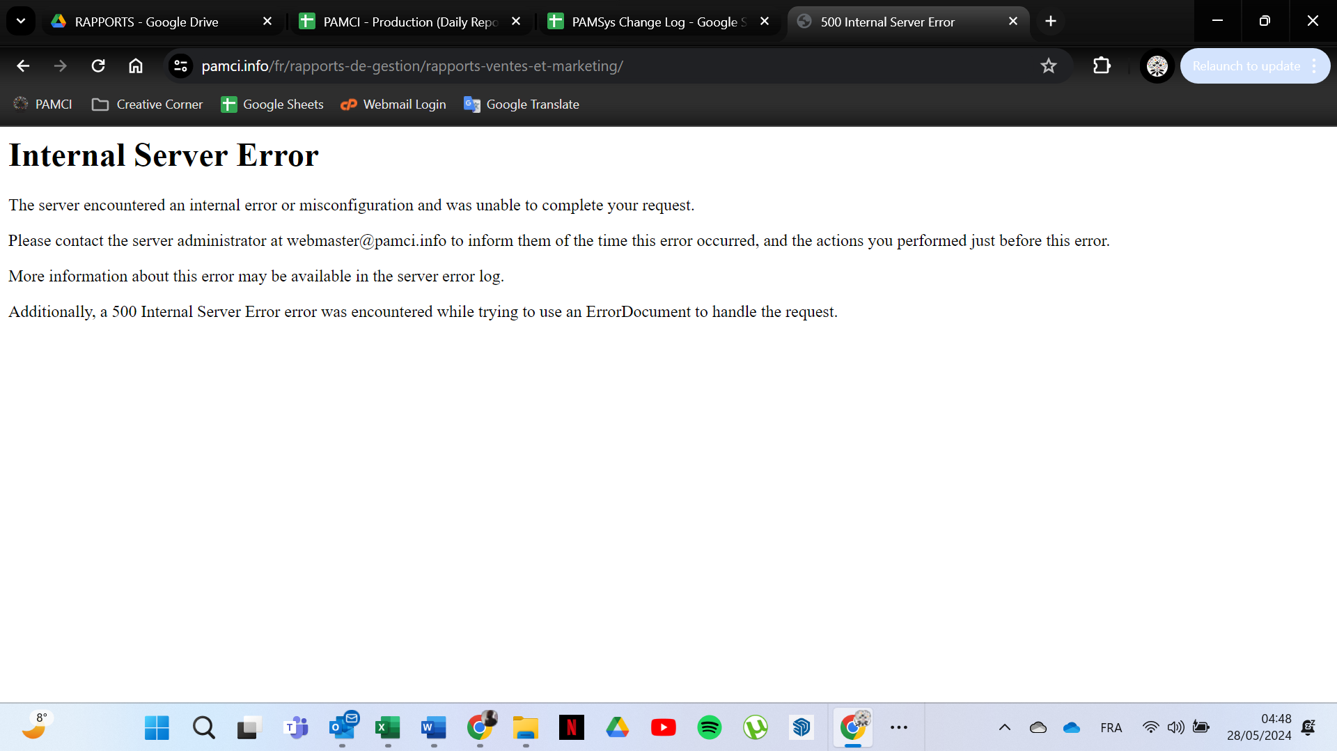Switch FRA keyboard language indicator
The width and height of the screenshot is (1337, 751).
pyautogui.click(x=1111, y=728)
